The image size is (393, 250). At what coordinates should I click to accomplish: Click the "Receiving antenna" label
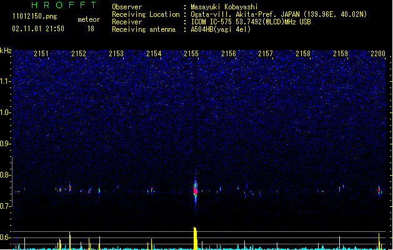(x=144, y=29)
